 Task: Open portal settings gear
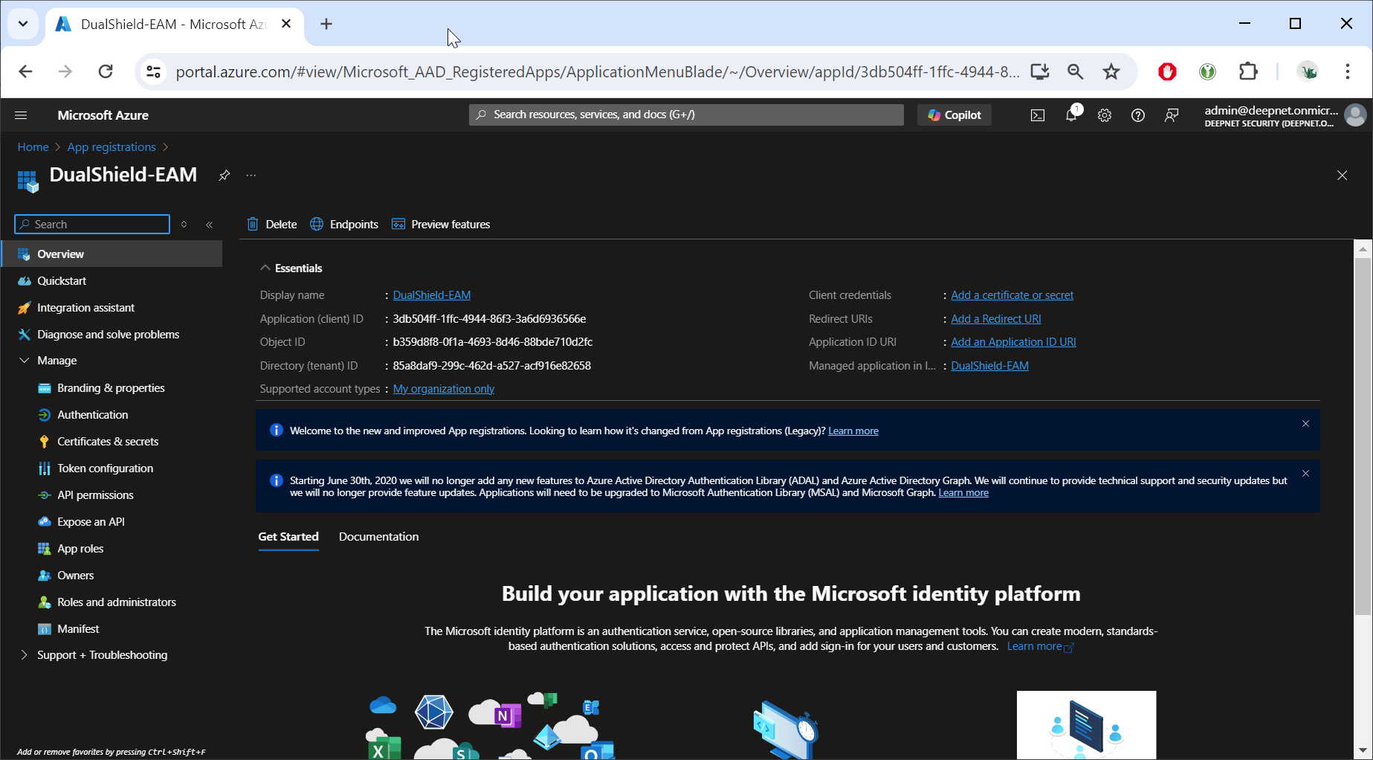coord(1105,115)
